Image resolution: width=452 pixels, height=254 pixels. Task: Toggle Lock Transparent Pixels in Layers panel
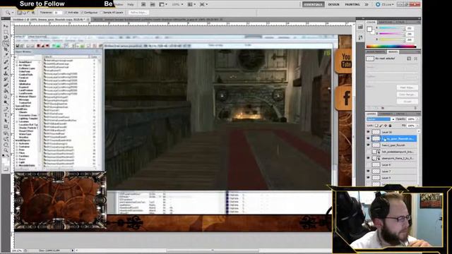click(376, 126)
